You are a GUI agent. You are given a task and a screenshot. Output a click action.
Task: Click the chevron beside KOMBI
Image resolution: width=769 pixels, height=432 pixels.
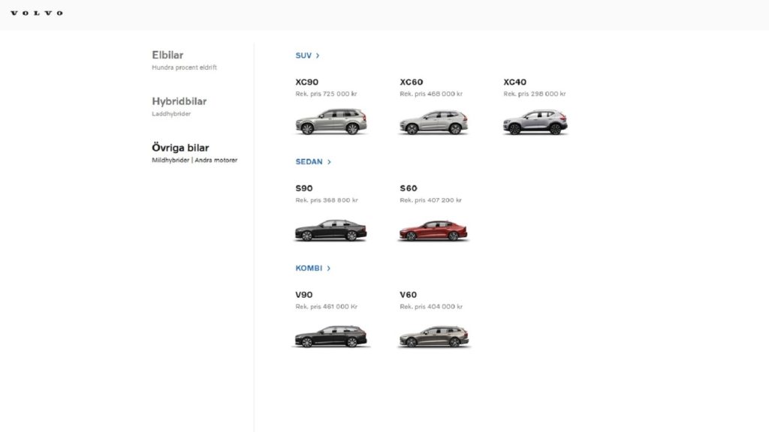pyautogui.click(x=329, y=268)
